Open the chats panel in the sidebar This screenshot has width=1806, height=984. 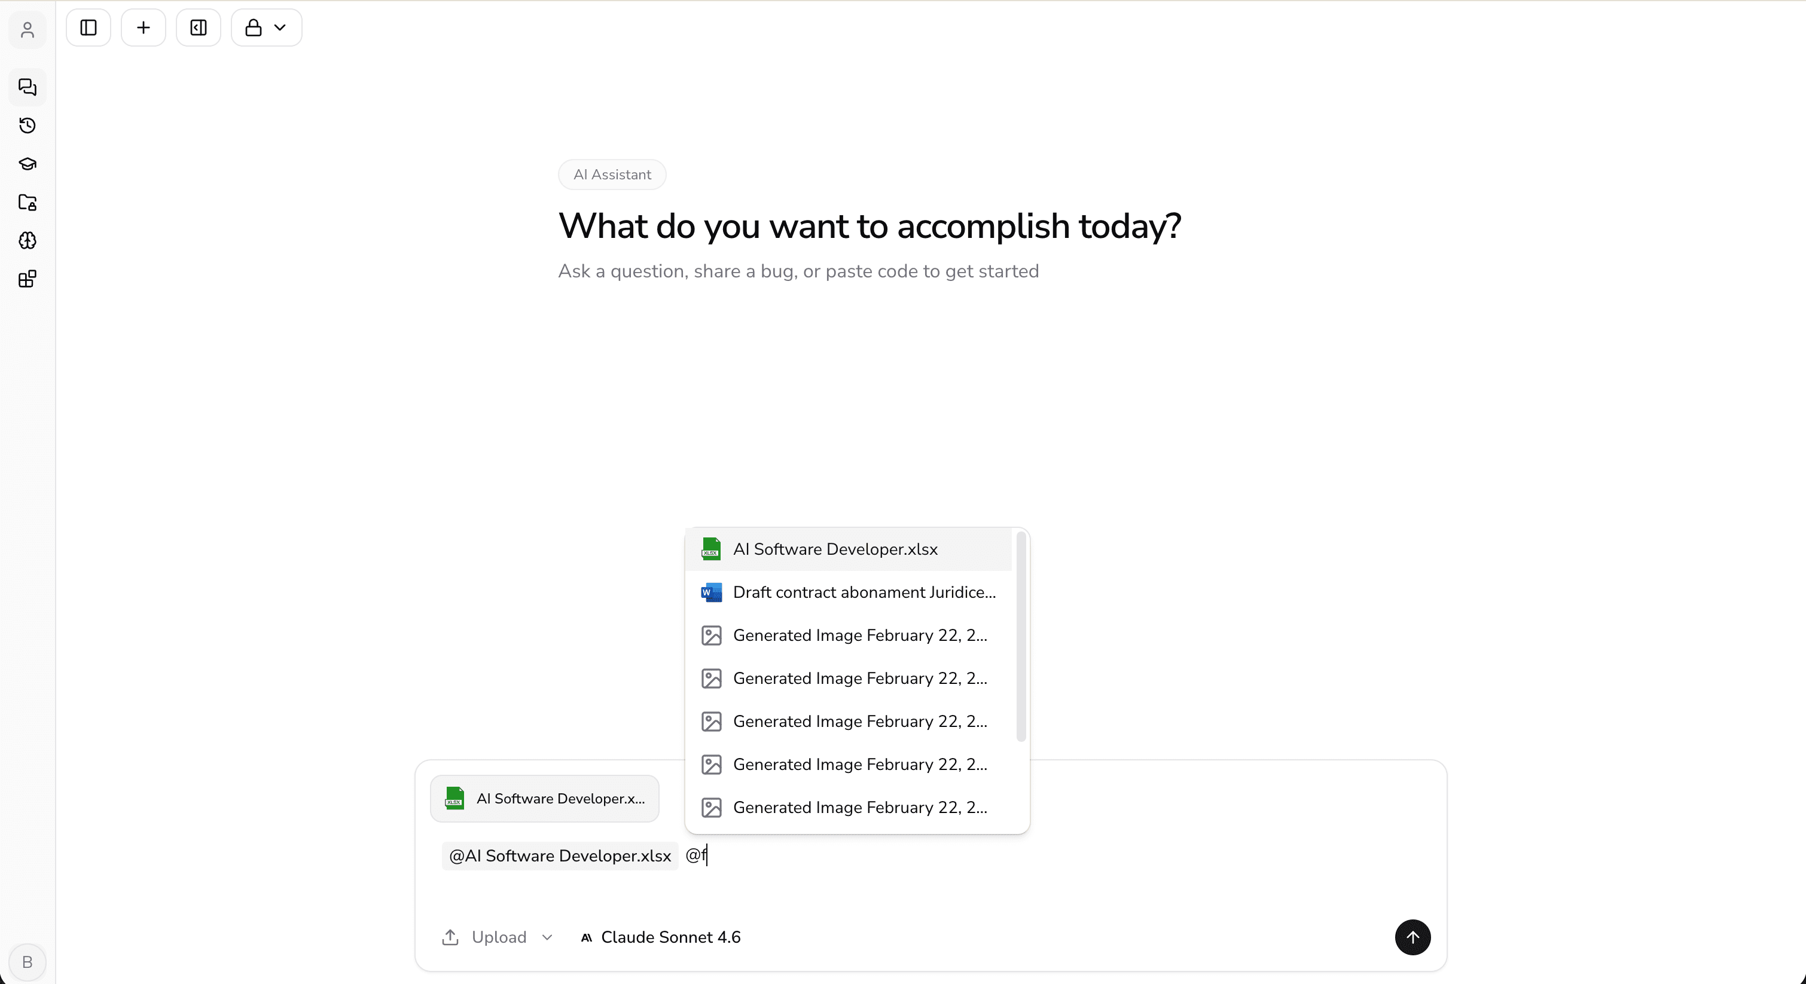pos(28,87)
